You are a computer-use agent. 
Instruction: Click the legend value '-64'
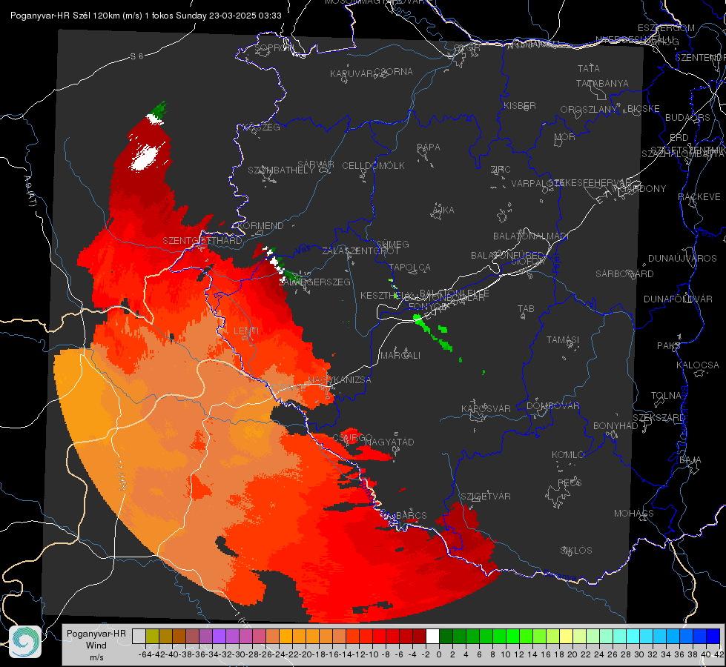[x=145, y=654]
